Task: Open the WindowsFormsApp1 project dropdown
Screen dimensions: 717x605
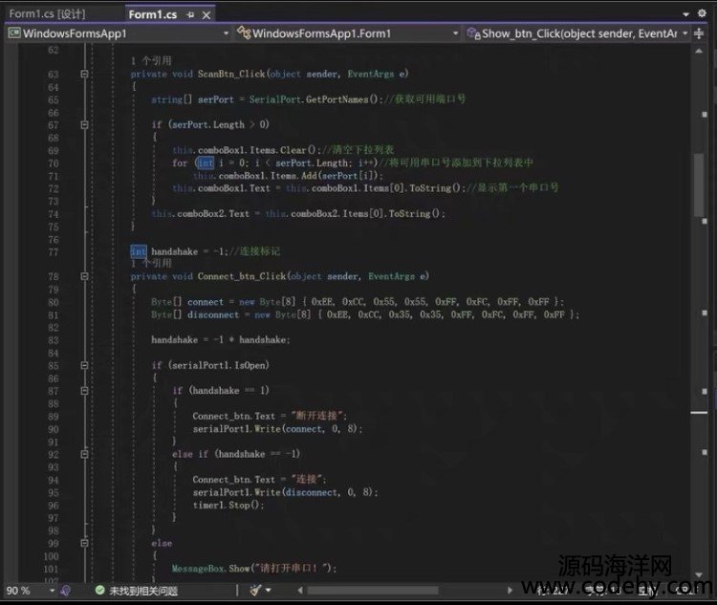Action: tap(226, 33)
